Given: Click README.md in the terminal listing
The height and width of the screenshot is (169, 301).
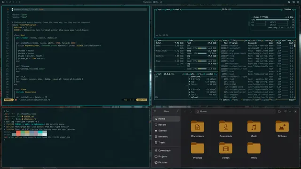Looking at the screenshot, I should (x=29, y=116).
